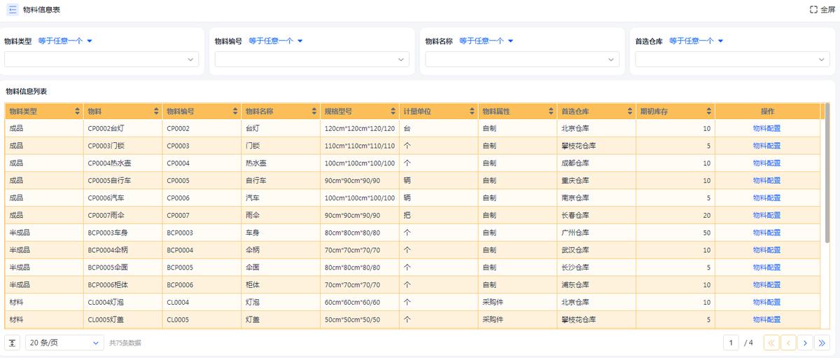This screenshot has width=840, height=358.
Task: Click the 操作 column header
Action: [767, 111]
